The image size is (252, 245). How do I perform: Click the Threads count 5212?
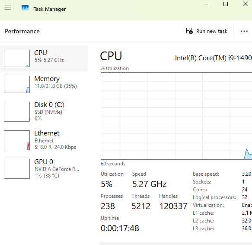[x=141, y=206]
